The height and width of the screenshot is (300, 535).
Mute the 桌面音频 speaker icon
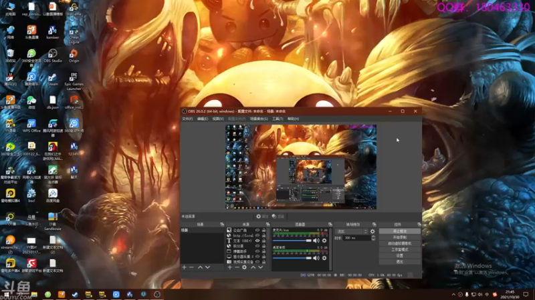click(x=316, y=258)
